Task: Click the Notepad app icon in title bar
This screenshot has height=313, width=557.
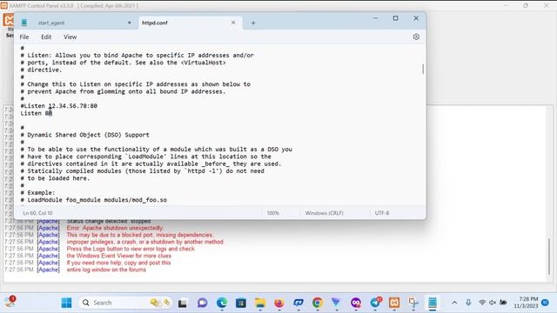Action: [x=24, y=23]
